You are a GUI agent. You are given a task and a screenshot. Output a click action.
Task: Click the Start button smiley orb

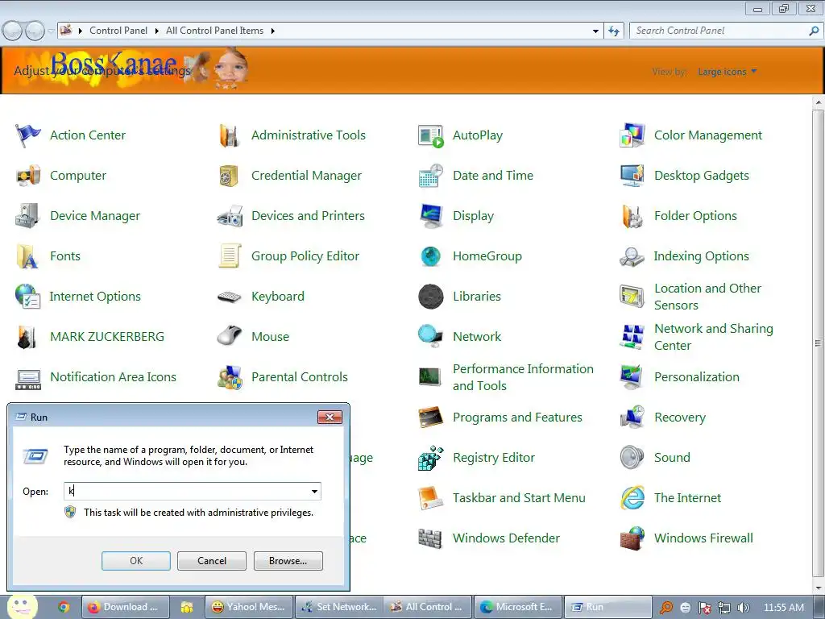(22, 606)
